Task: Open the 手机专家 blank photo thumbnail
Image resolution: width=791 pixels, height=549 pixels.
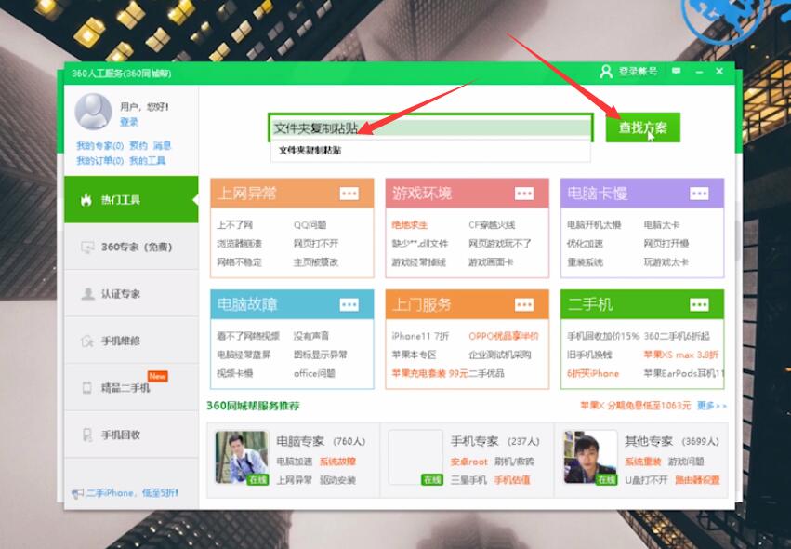Action: point(415,458)
